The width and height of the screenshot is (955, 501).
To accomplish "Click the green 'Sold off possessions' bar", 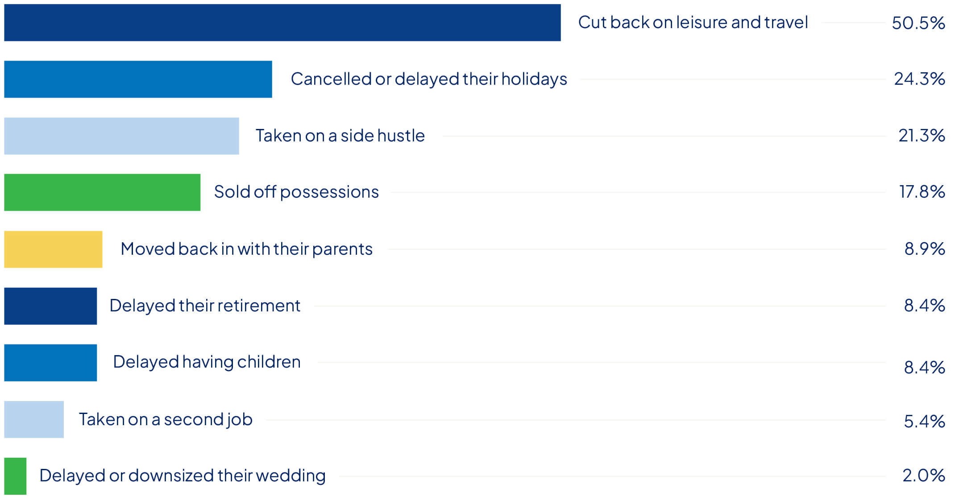I will tap(102, 192).
